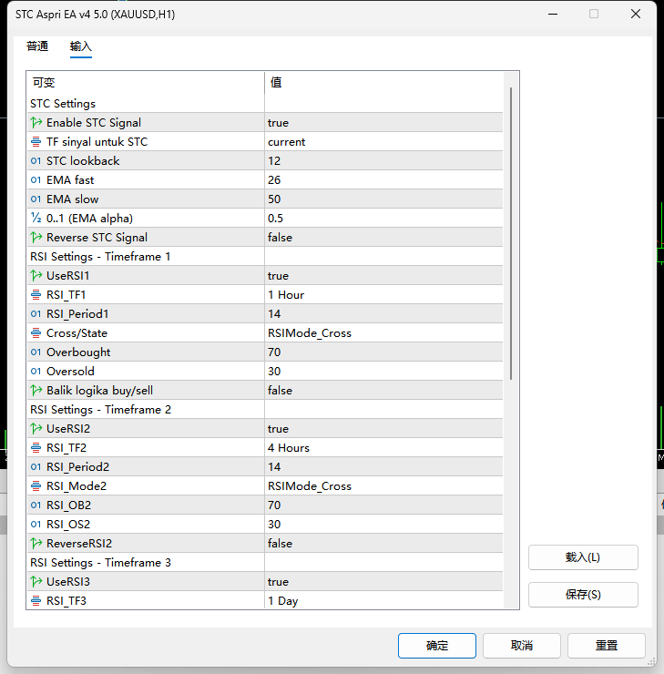Click the enum icon beside RSI_TF3
The height and width of the screenshot is (674, 664).
click(x=36, y=601)
